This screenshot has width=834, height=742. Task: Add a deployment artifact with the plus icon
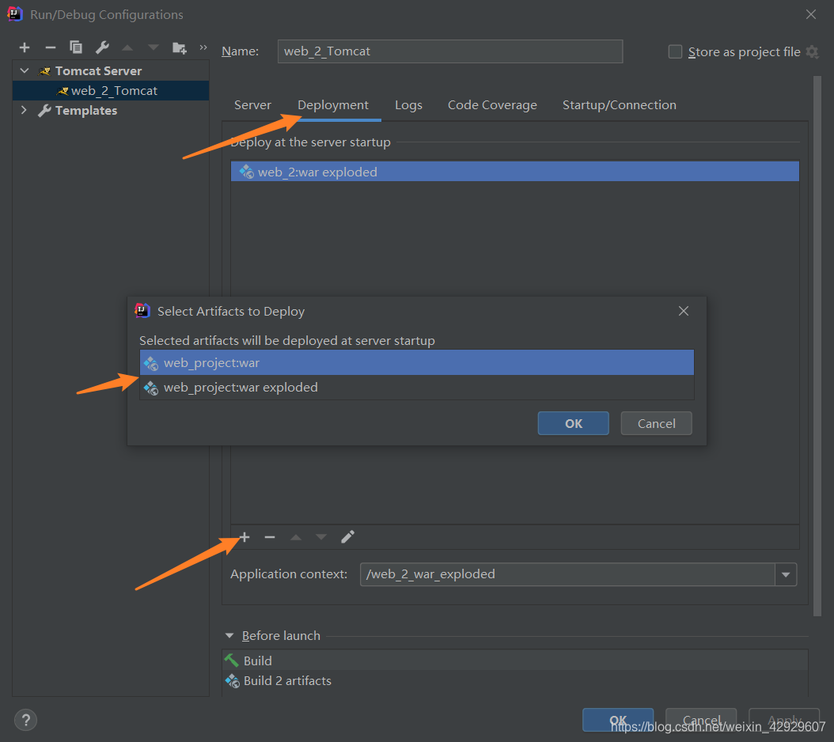(x=245, y=537)
